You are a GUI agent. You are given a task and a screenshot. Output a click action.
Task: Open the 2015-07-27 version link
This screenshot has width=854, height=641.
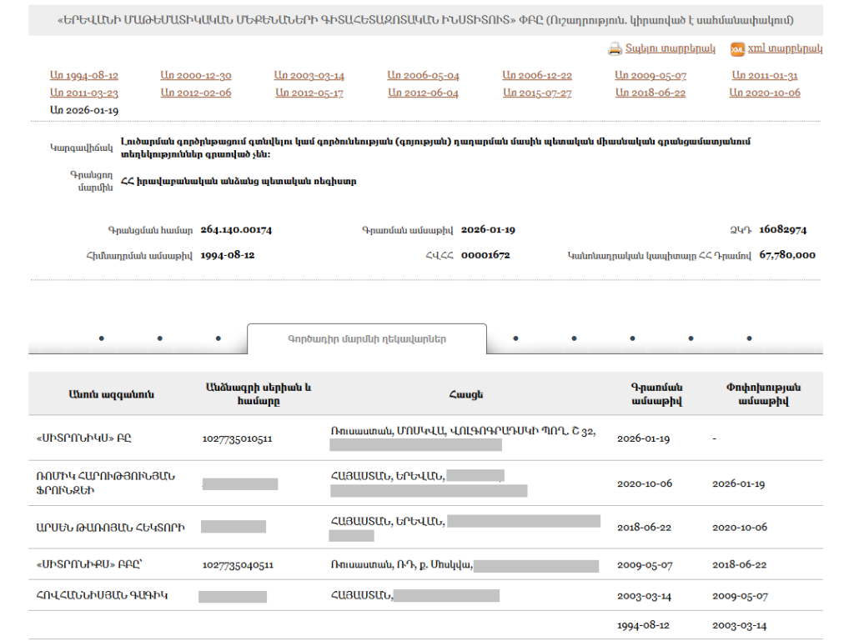coord(537,93)
